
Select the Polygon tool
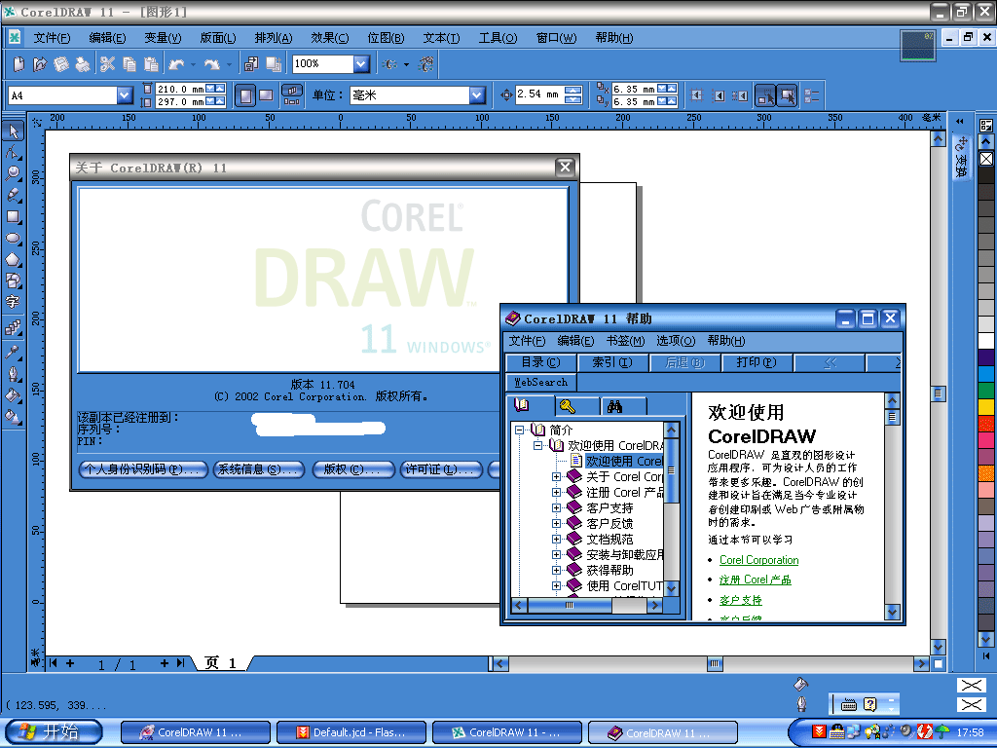pos(14,259)
